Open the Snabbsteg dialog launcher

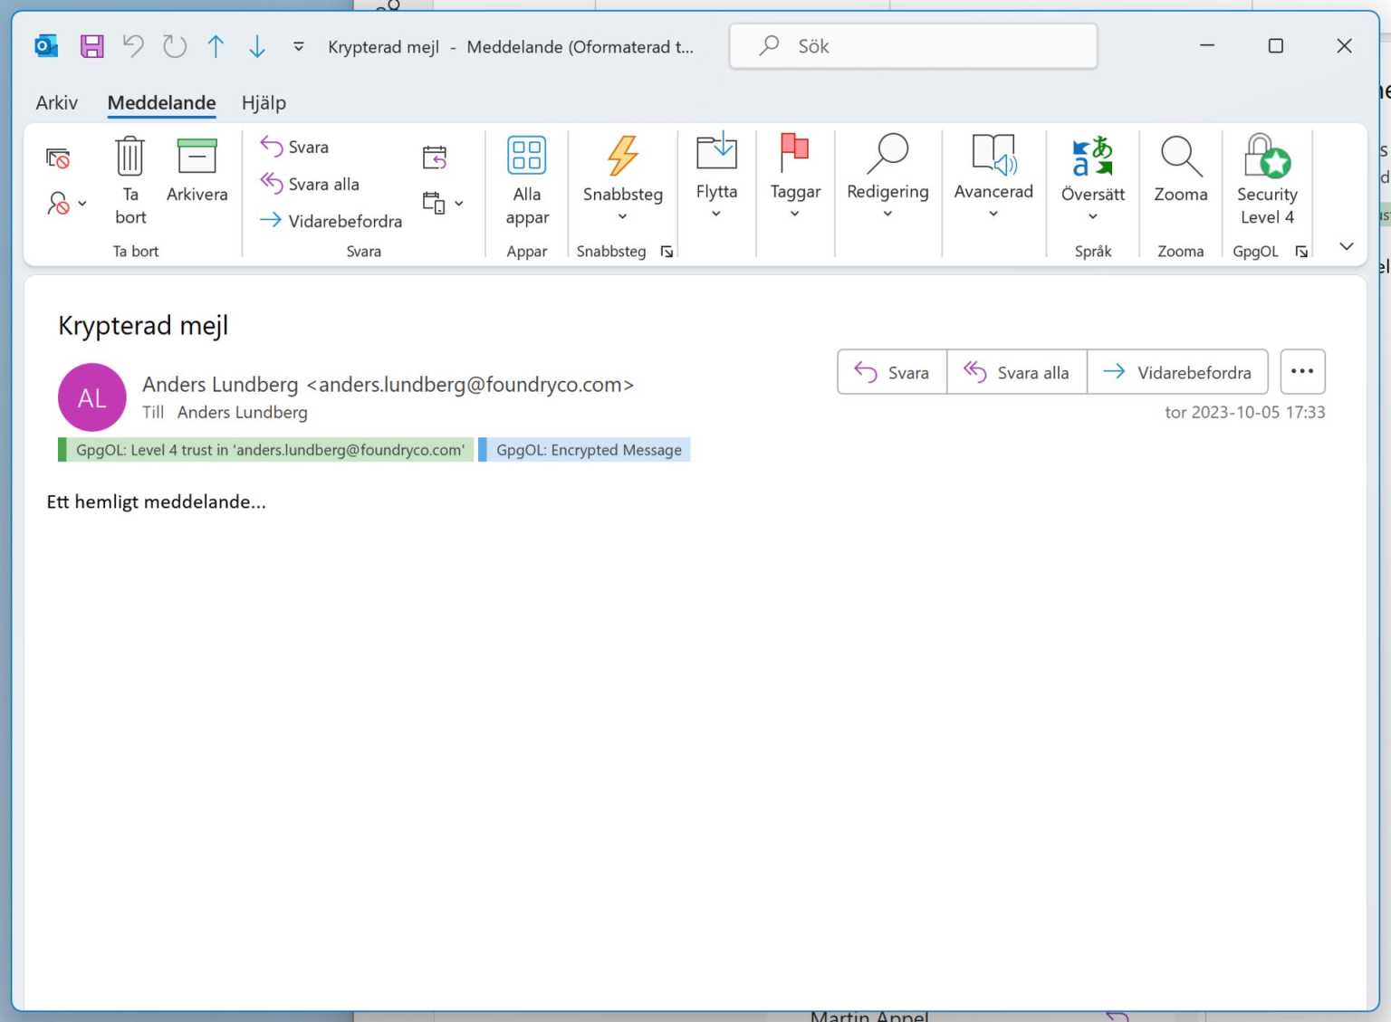[667, 252]
